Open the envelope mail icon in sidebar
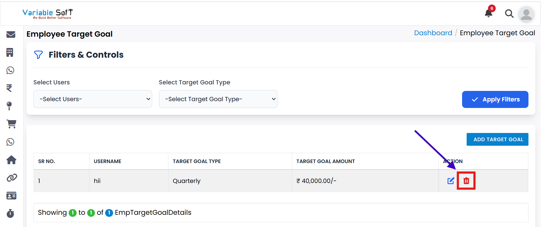The image size is (541, 227). point(11,34)
